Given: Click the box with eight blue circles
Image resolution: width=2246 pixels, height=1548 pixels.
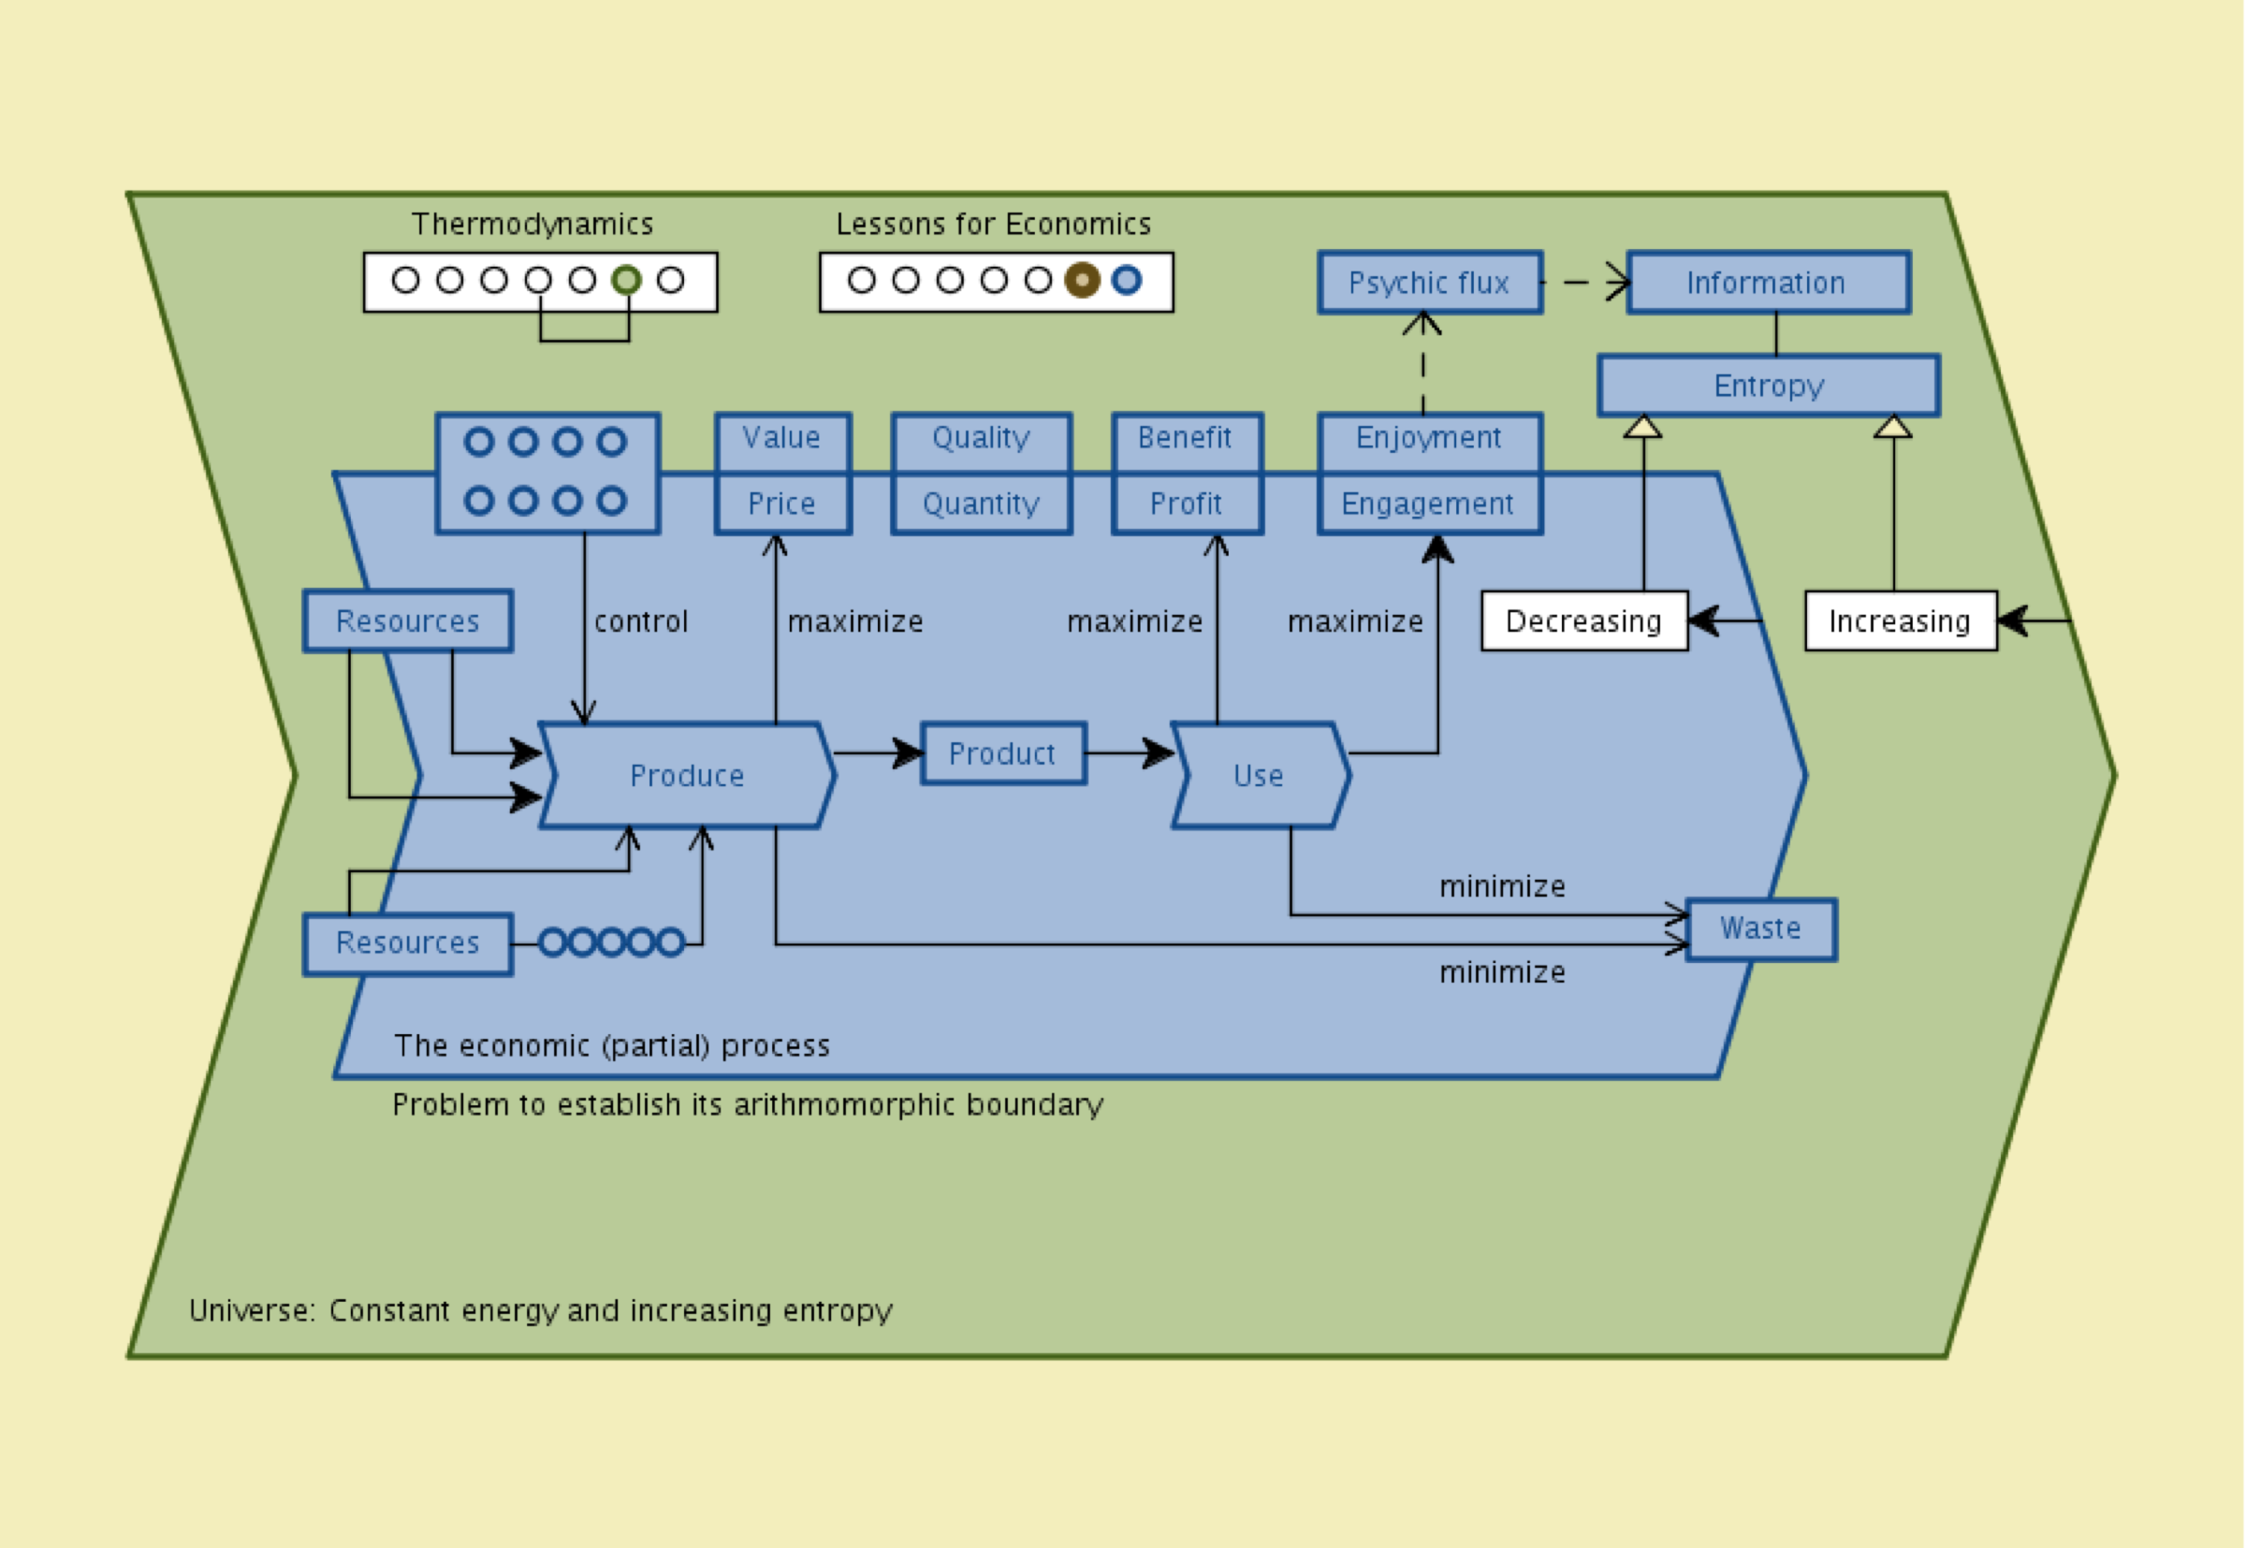Looking at the screenshot, I should [x=547, y=474].
